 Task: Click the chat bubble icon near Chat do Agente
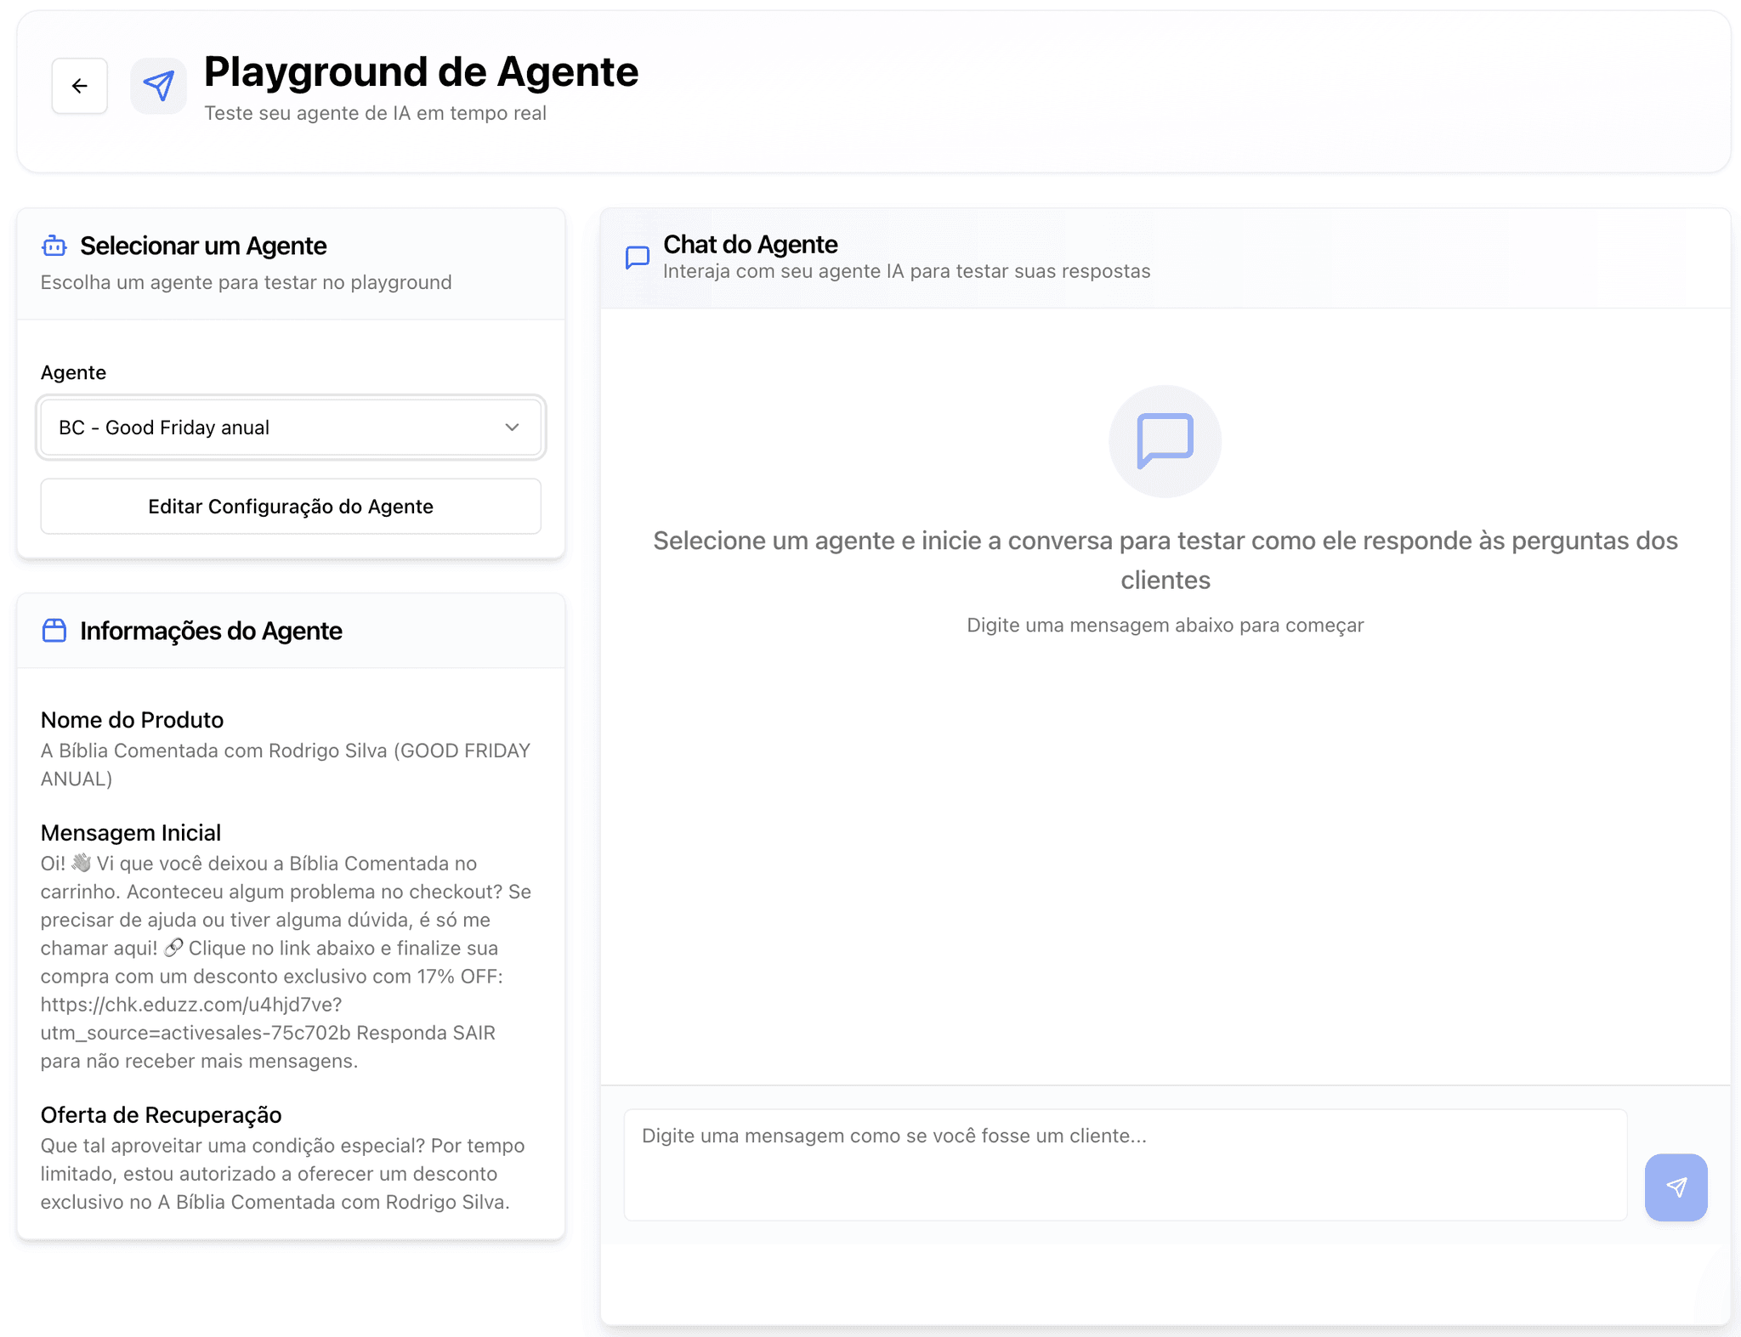click(638, 257)
